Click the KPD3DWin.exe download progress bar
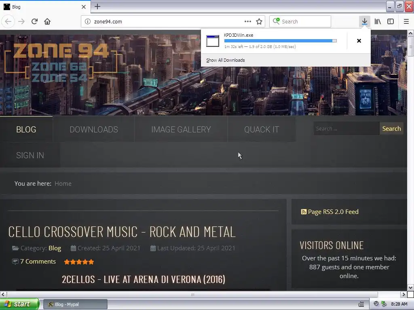This screenshot has height=310, width=414. pyautogui.click(x=281, y=41)
